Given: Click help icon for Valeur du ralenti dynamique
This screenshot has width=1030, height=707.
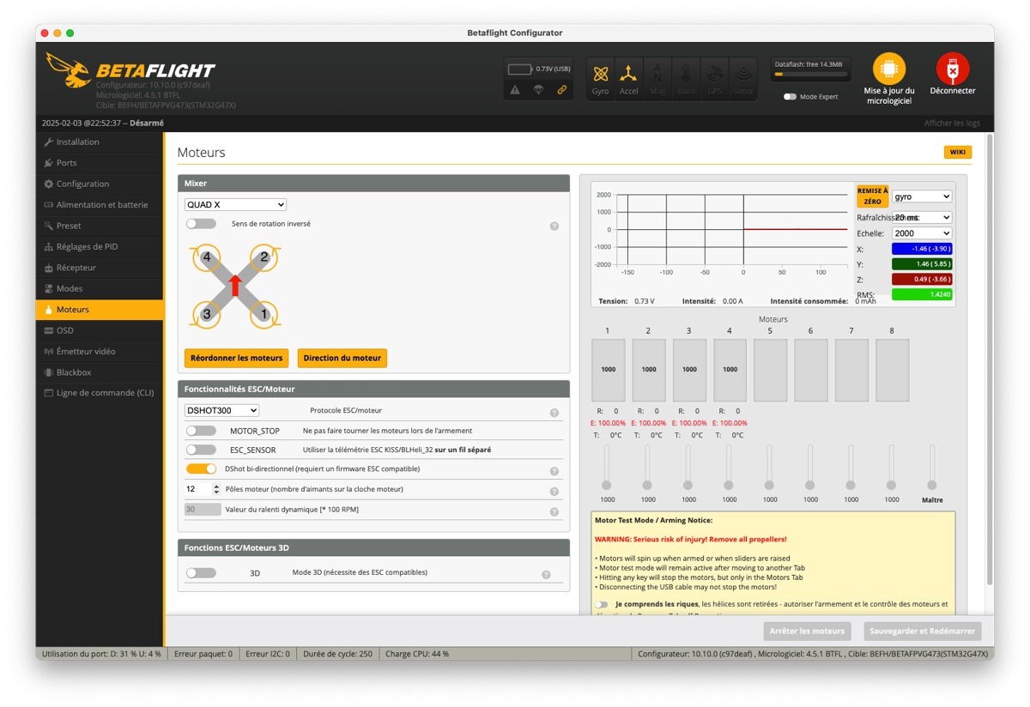Looking at the screenshot, I should pos(554,512).
